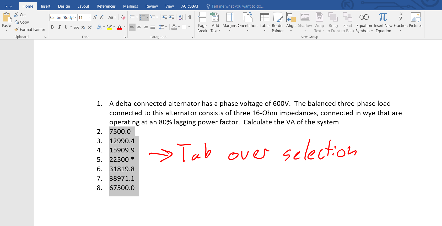Toggle superscript formatting
The width and height of the screenshot is (442, 226).
pos(90,27)
